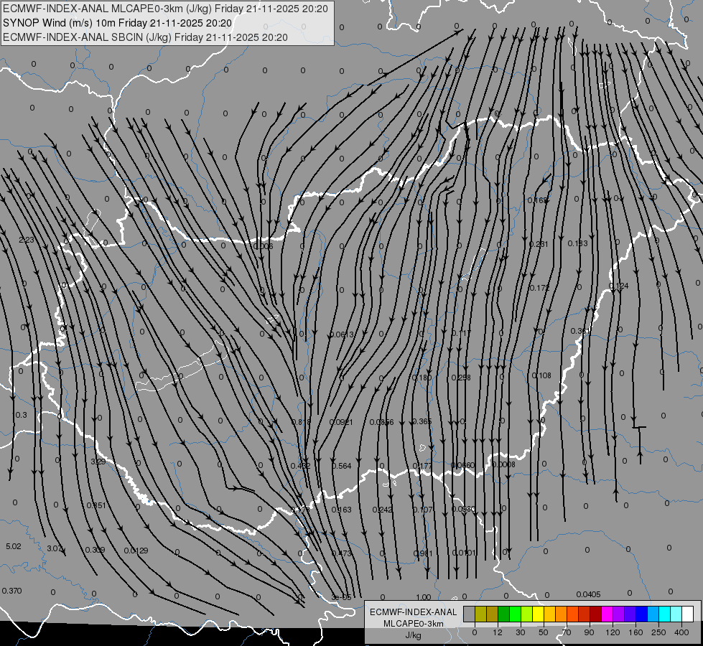The height and width of the screenshot is (646, 703).
Task: Click the map value '0.242'
Action: point(383,510)
